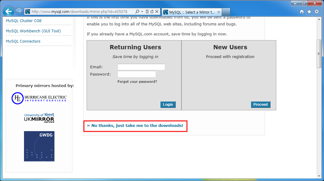Open the Tools gear icon
This screenshot has width=324, height=181.
point(316,12)
